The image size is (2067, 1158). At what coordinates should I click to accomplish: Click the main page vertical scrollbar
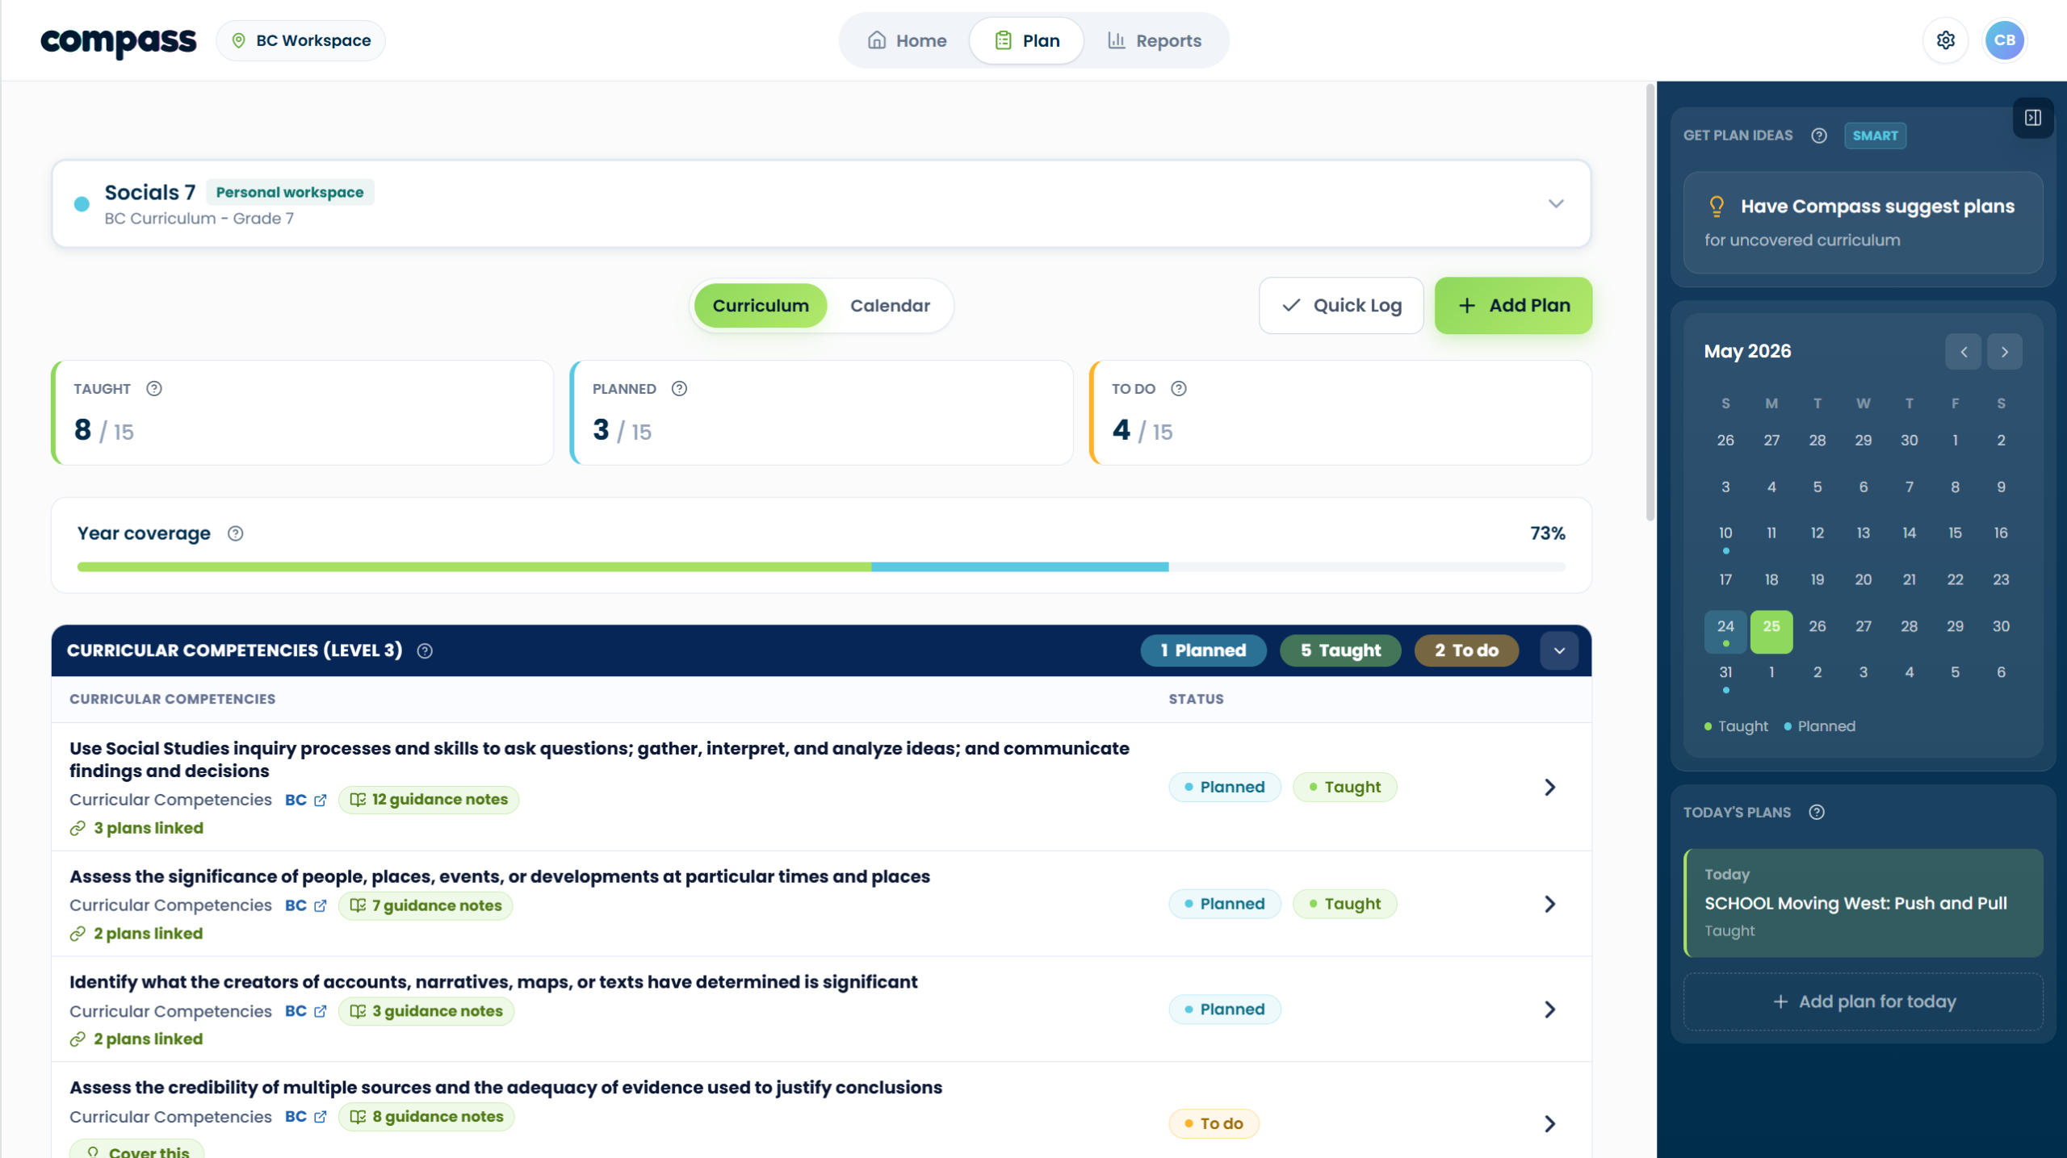[x=1650, y=303]
